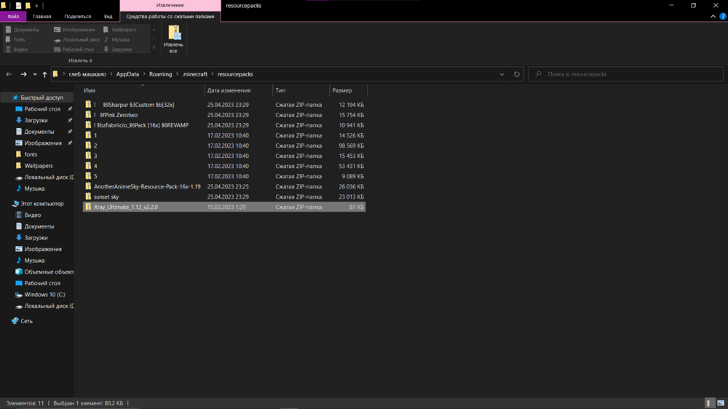Image resolution: width=728 pixels, height=409 pixels.
Task: Open the Поделиться ribbon tab
Action: tap(78, 16)
